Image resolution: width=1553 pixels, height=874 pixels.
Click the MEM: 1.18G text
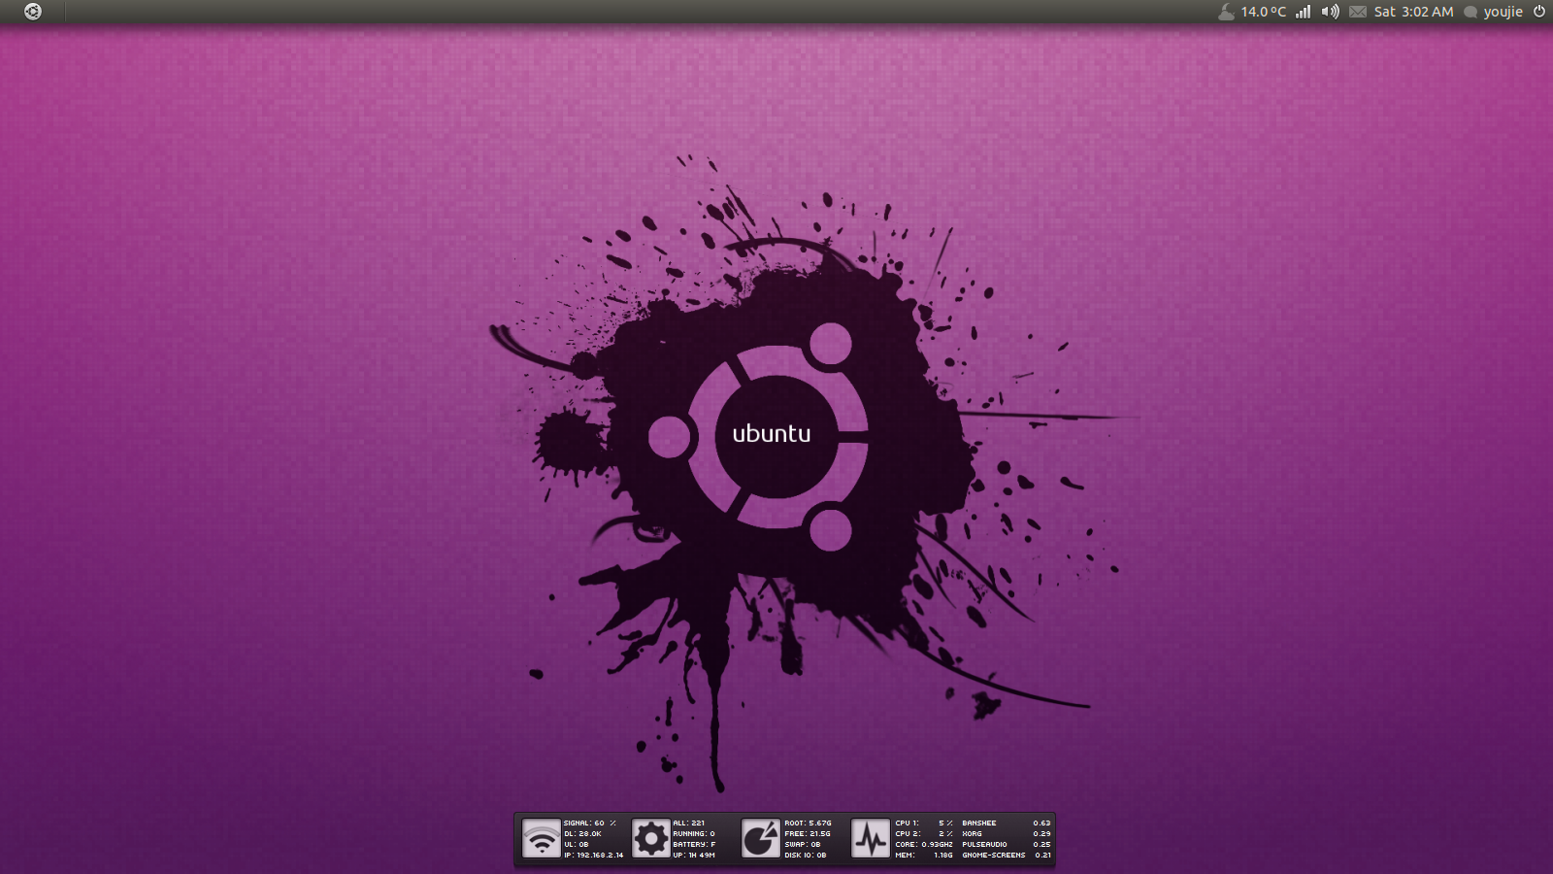tap(924, 855)
